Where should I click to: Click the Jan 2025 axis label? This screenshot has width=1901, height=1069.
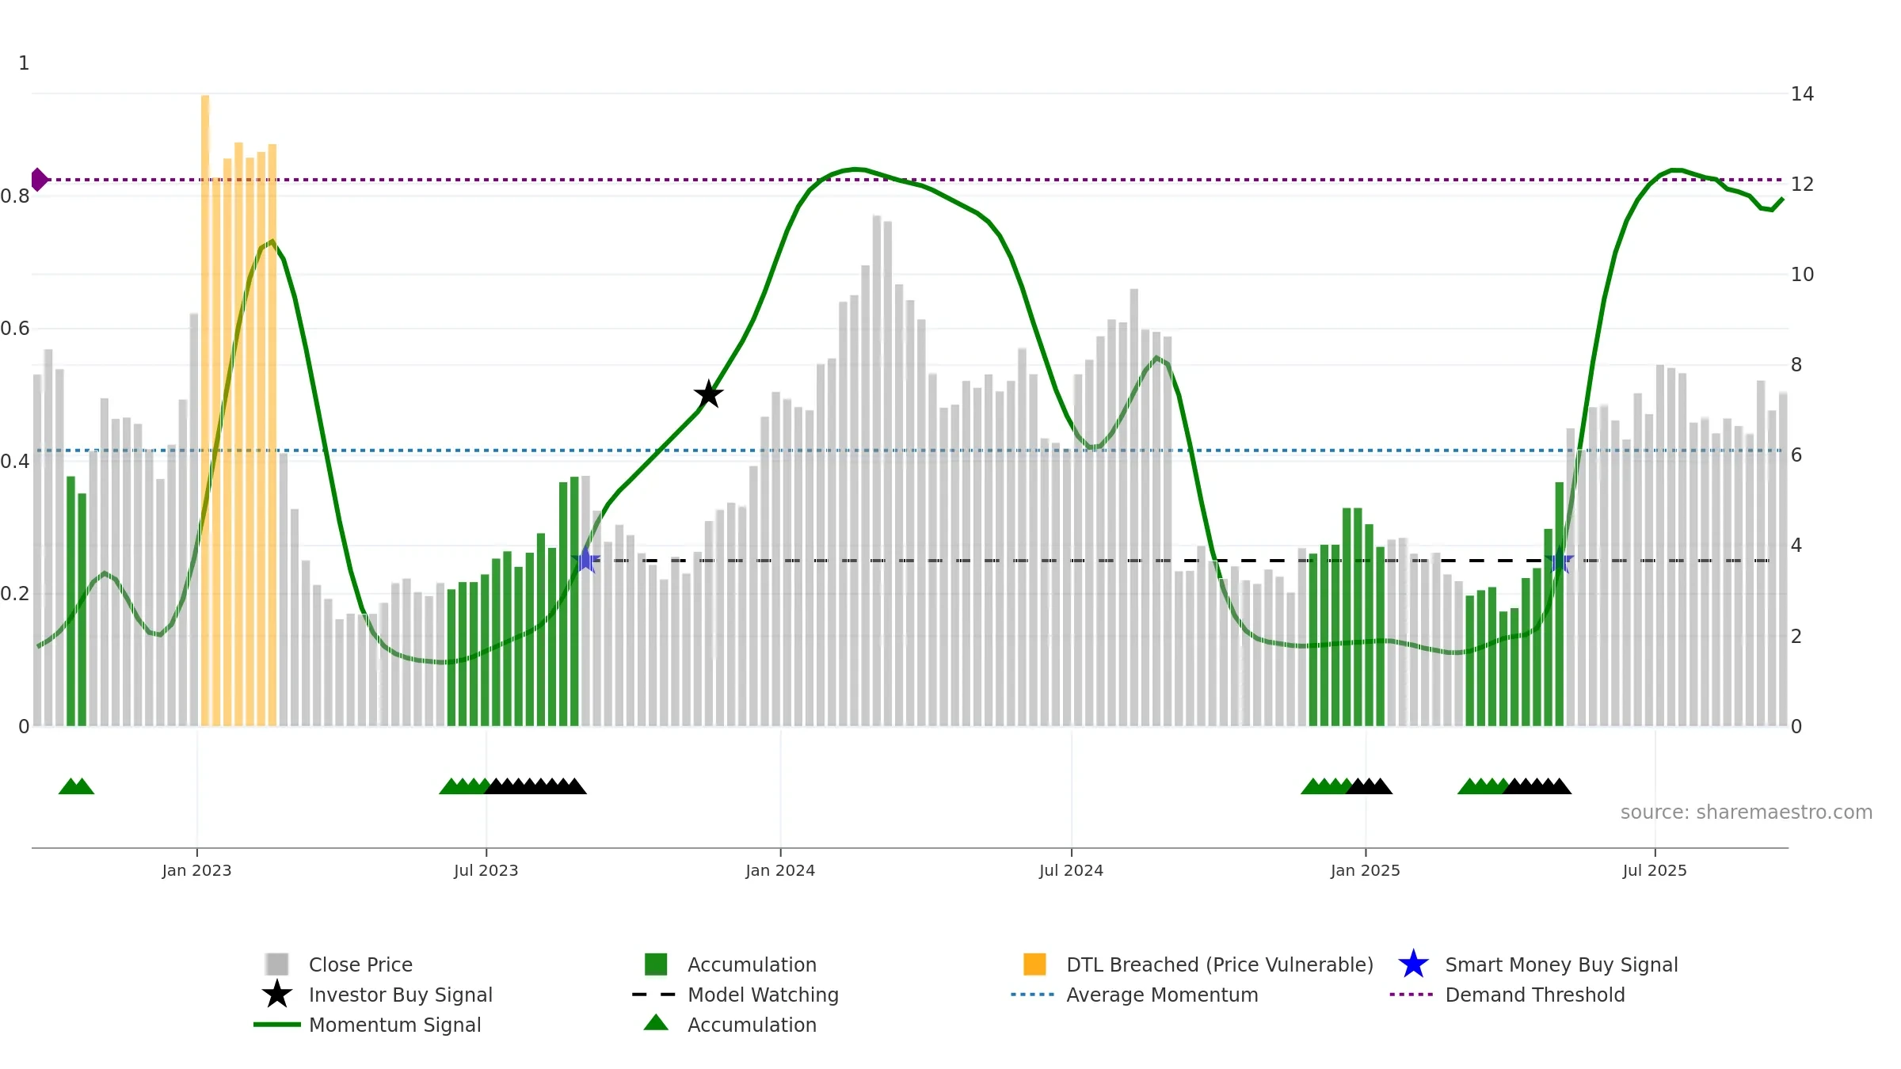(1366, 870)
